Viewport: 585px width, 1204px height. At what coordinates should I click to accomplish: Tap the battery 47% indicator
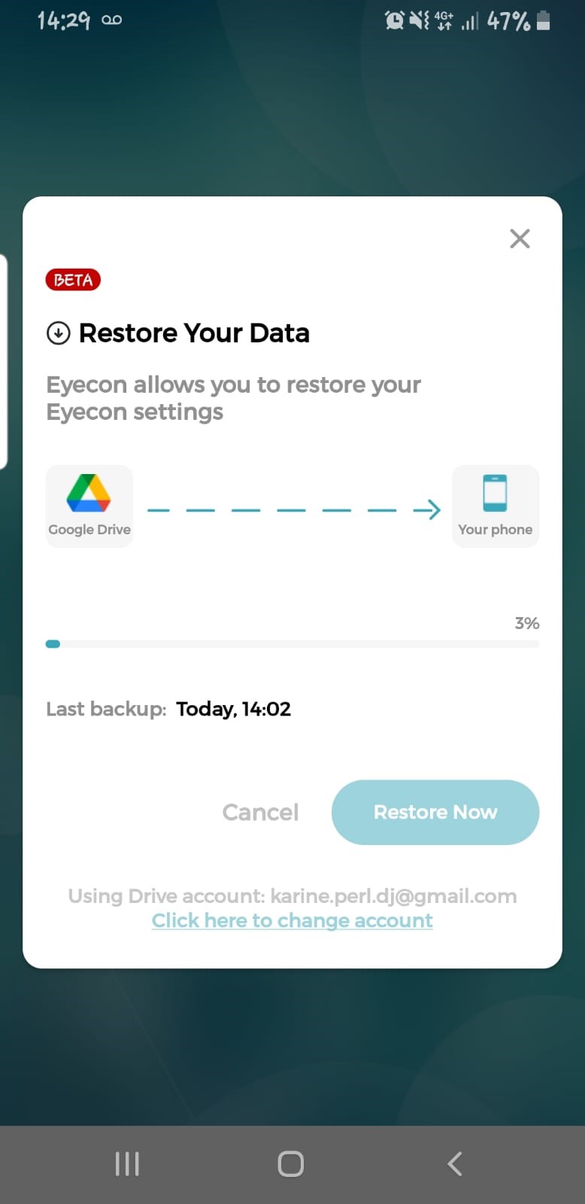coord(519,20)
